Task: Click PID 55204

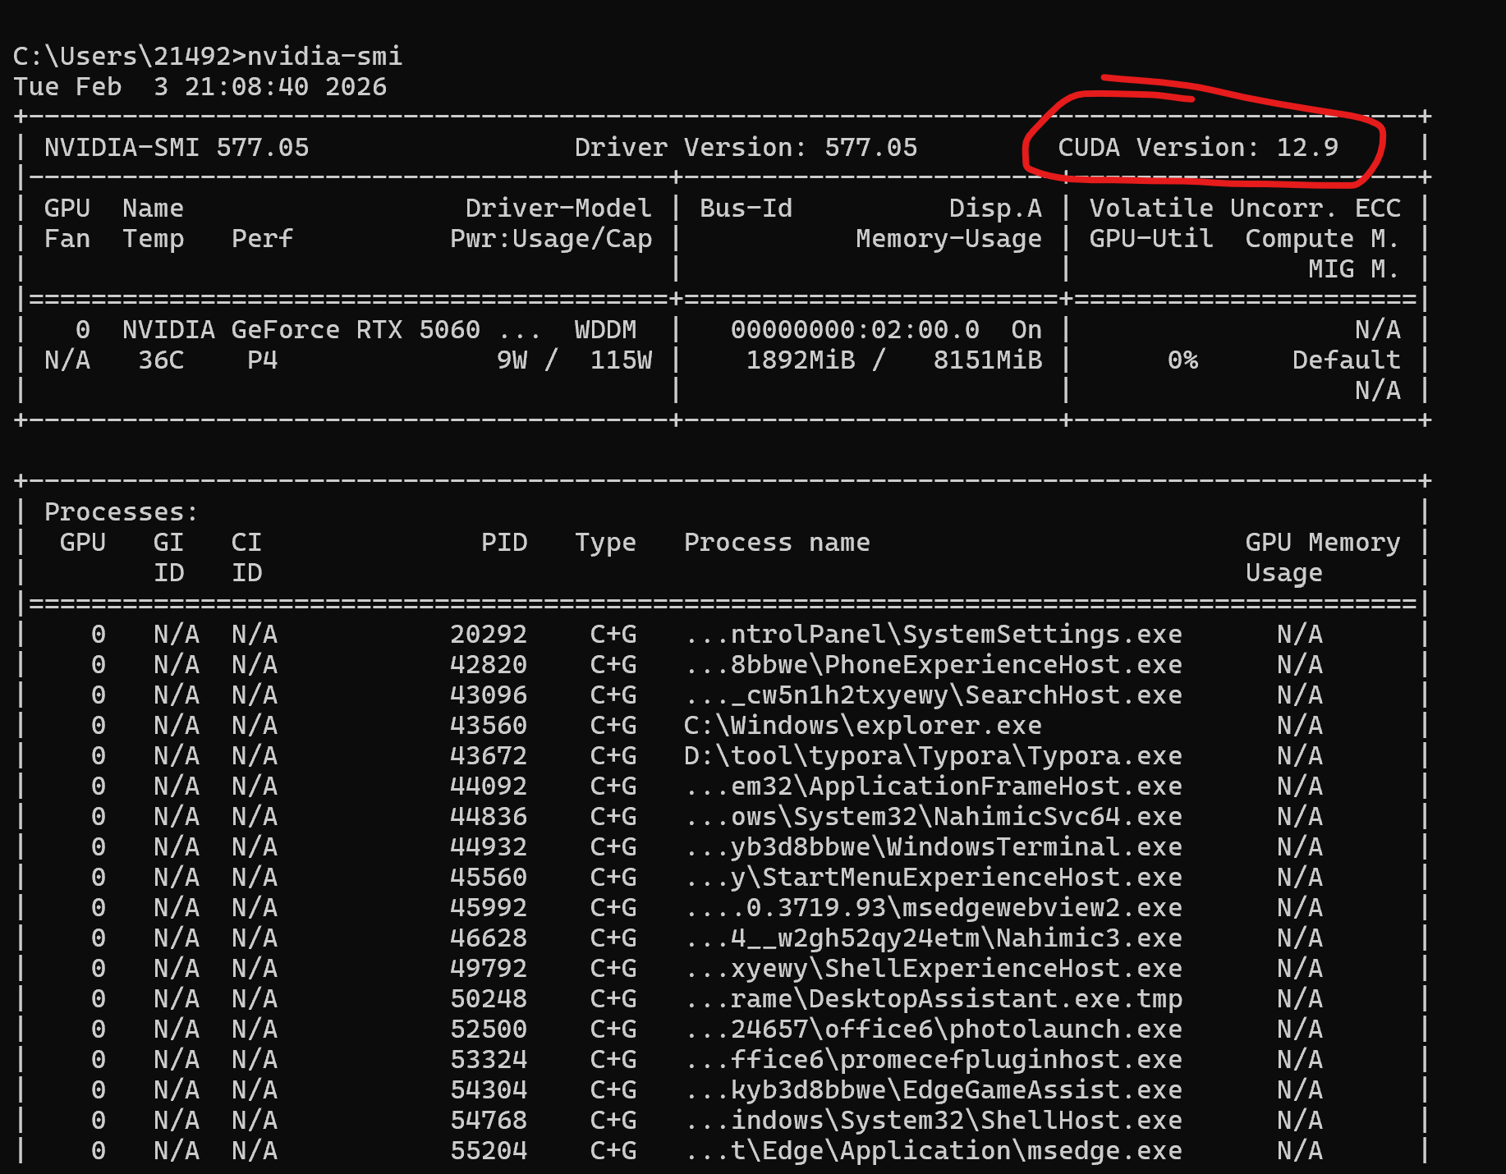Action: pyautogui.click(x=489, y=1151)
